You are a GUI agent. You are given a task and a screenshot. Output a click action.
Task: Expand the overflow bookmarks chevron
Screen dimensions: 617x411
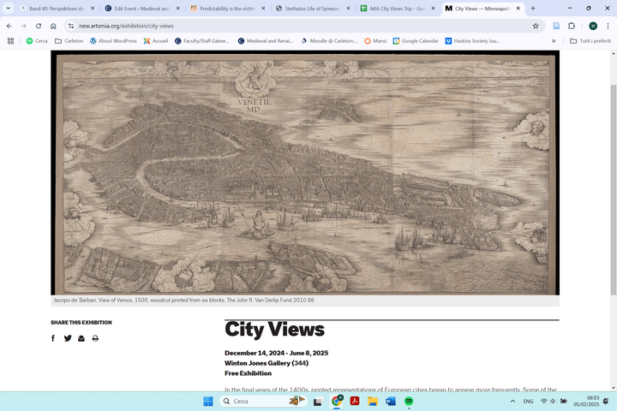554,41
